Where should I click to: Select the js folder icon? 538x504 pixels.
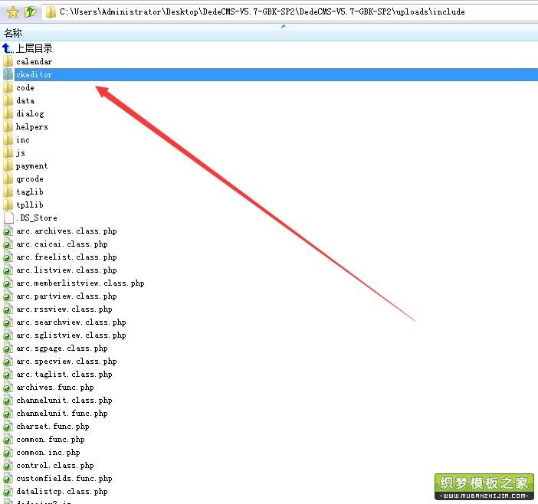point(8,153)
